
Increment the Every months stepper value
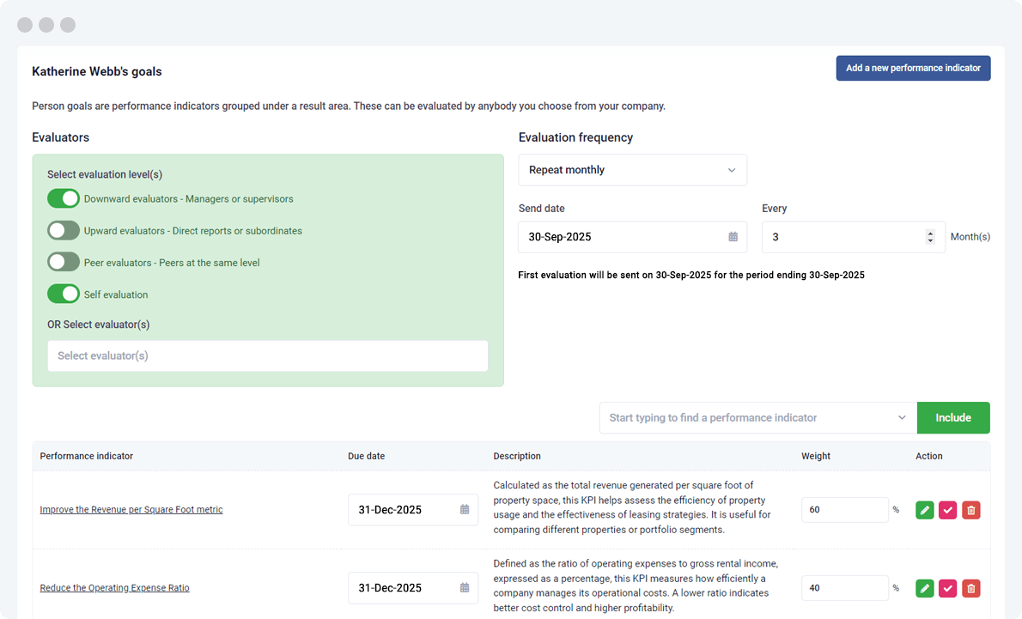pyautogui.click(x=930, y=233)
